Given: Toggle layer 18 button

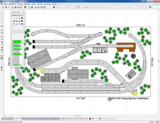Looking at the screenshot, I should tap(52, 119).
